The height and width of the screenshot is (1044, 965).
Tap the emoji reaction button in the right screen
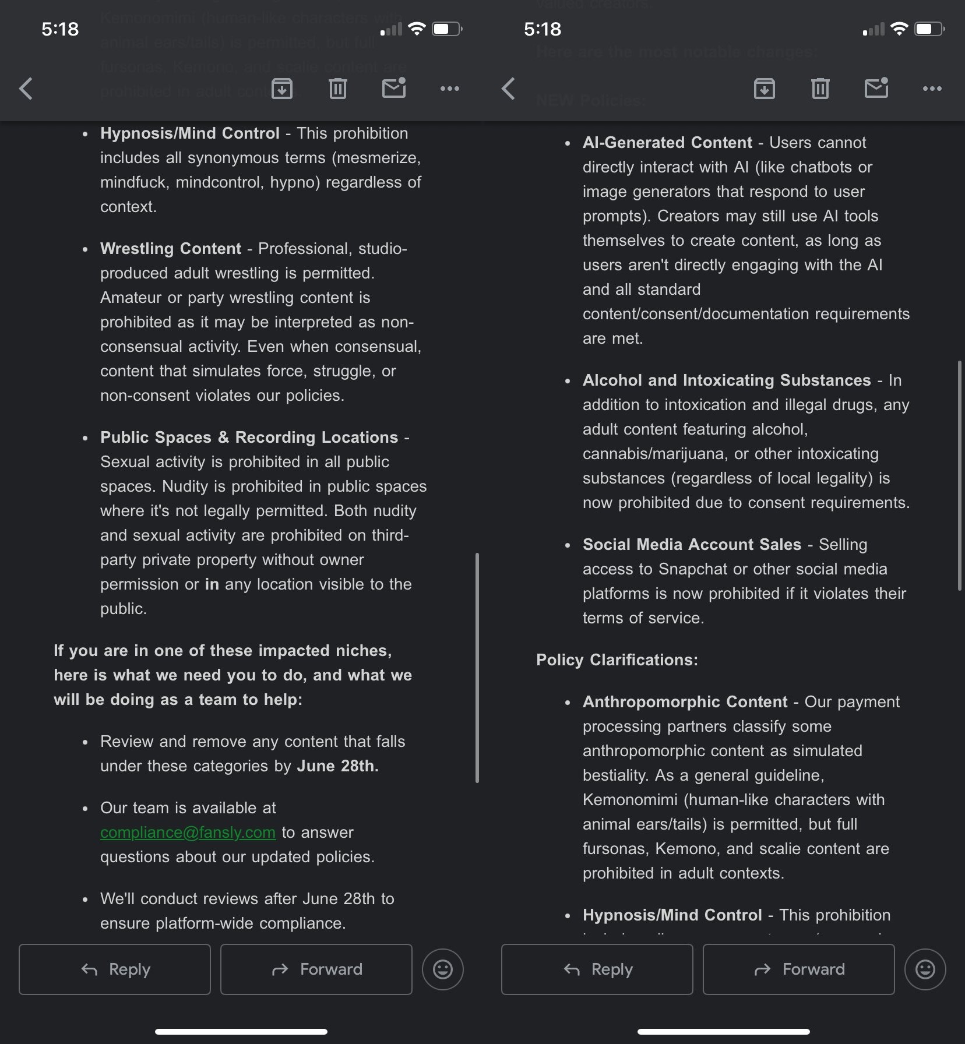[x=925, y=969]
